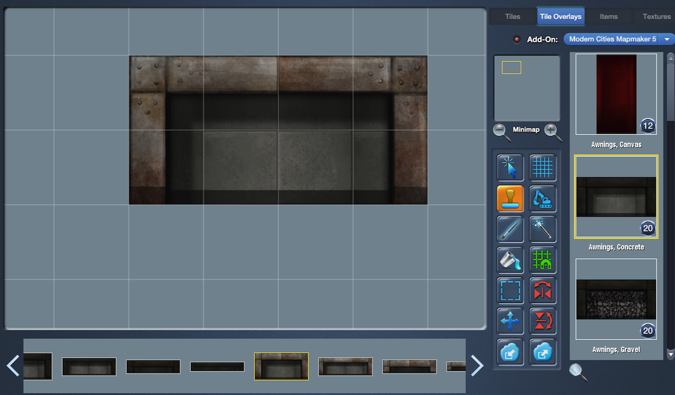
Task: Choose the paintbrush tool
Action: (x=510, y=229)
